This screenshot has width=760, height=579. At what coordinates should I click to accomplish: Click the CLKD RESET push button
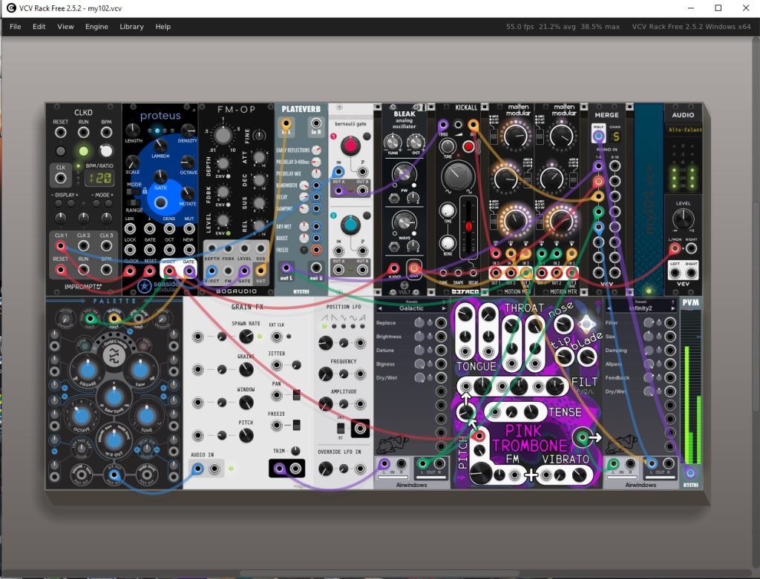point(61,151)
